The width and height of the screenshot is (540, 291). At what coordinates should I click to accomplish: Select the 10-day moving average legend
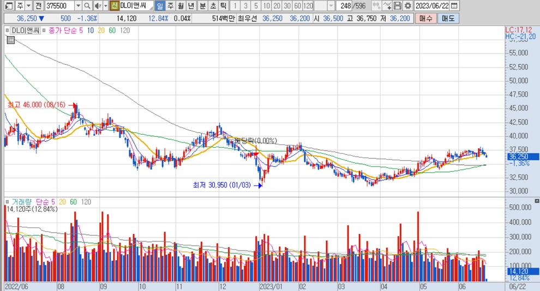[x=90, y=31]
